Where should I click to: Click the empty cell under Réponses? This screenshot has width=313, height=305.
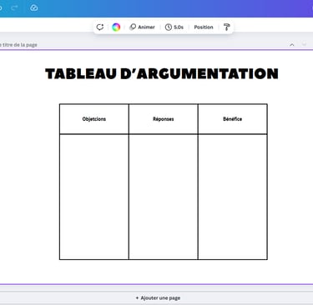pyautogui.click(x=164, y=197)
